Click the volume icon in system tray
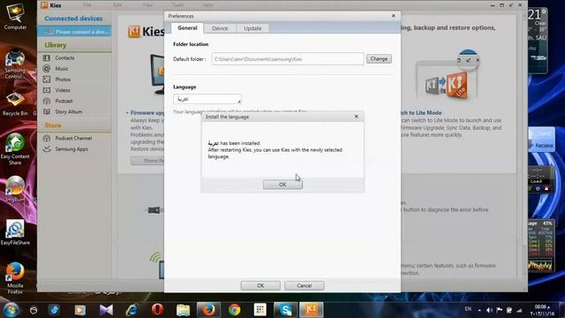Screen dimensions: 565x318 coord(489,310)
